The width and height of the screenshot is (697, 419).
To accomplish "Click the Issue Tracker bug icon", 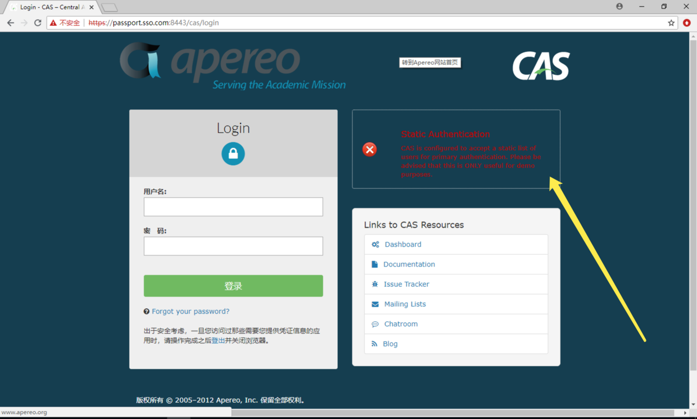I will (375, 284).
